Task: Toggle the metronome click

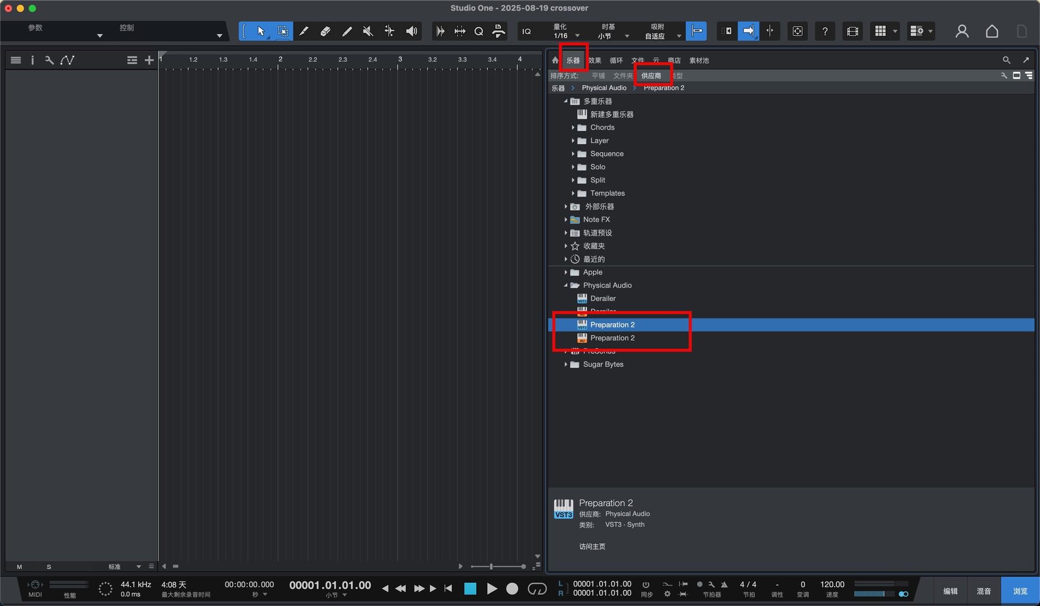Action: [724, 584]
